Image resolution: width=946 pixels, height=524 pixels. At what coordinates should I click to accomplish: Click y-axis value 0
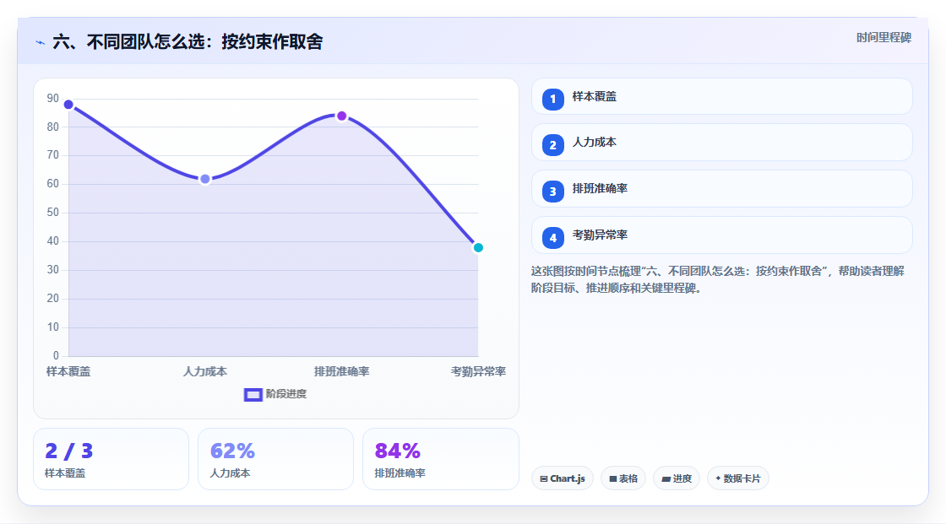click(x=56, y=356)
